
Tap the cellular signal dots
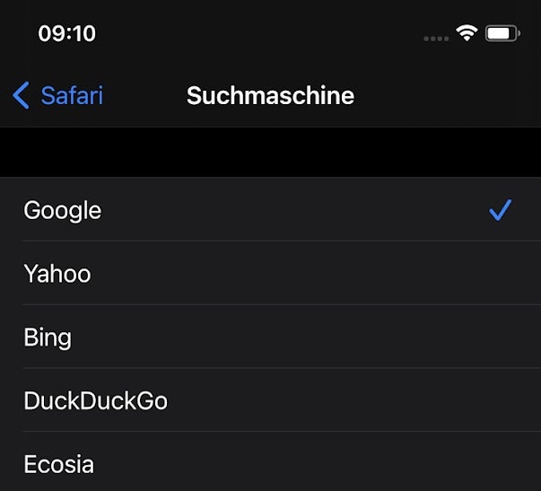click(436, 38)
